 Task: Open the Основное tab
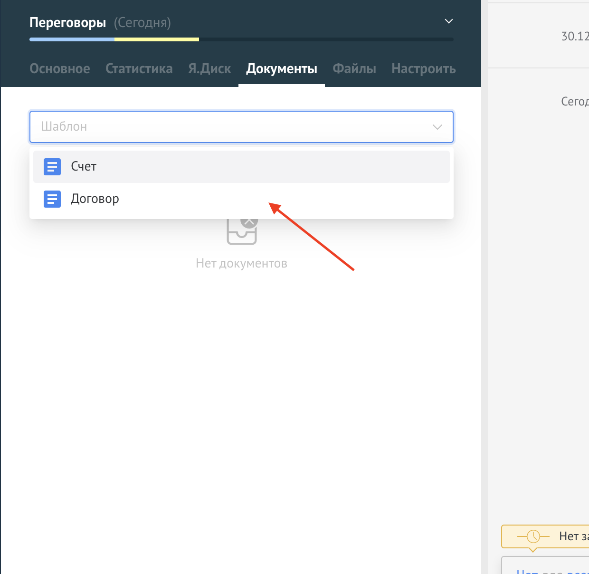pyautogui.click(x=60, y=69)
